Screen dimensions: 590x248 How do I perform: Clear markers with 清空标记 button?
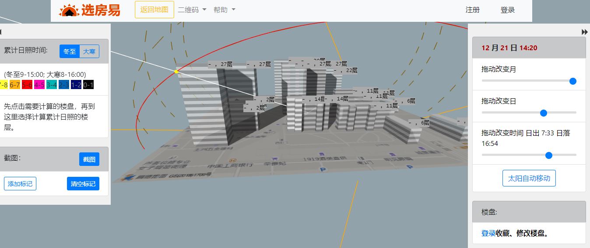pos(83,184)
